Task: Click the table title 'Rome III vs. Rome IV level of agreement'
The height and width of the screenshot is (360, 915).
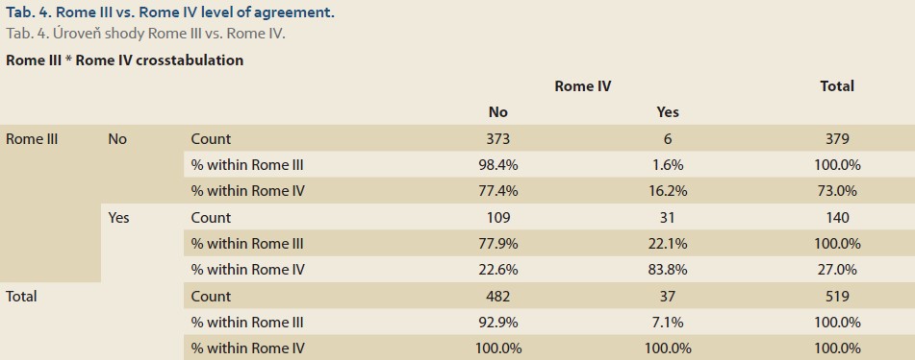Action: pyautogui.click(x=195, y=12)
